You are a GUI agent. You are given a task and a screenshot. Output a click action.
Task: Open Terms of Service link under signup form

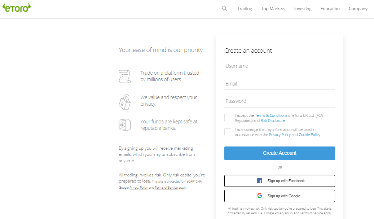pyautogui.click(x=311, y=213)
